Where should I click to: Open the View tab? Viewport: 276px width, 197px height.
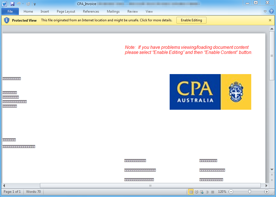pos(149,12)
